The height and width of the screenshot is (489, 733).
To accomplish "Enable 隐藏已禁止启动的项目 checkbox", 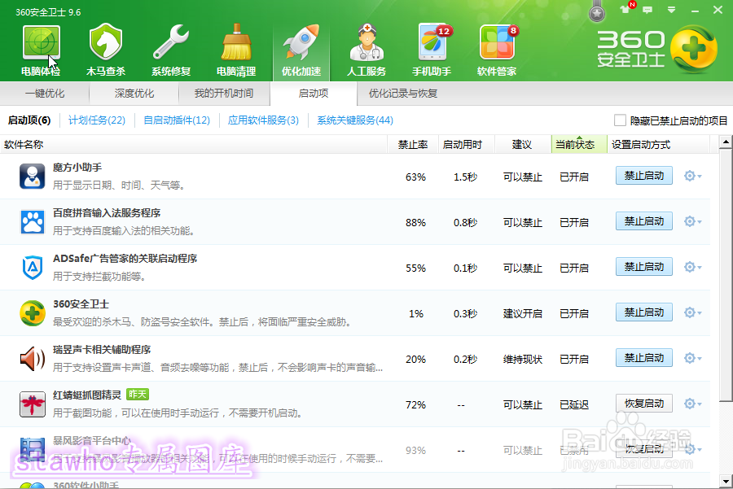I will pos(621,120).
